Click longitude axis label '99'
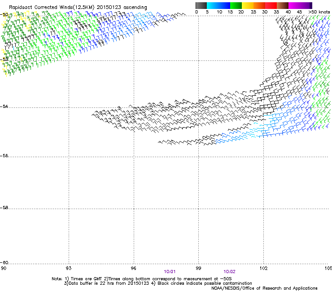 point(198,268)
